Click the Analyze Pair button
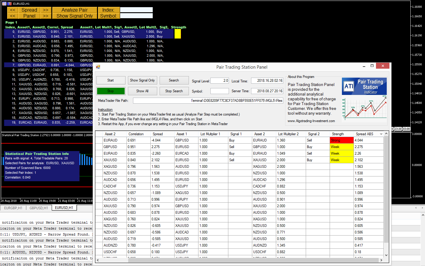The height and width of the screenshot is (266, 425). click(75, 10)
